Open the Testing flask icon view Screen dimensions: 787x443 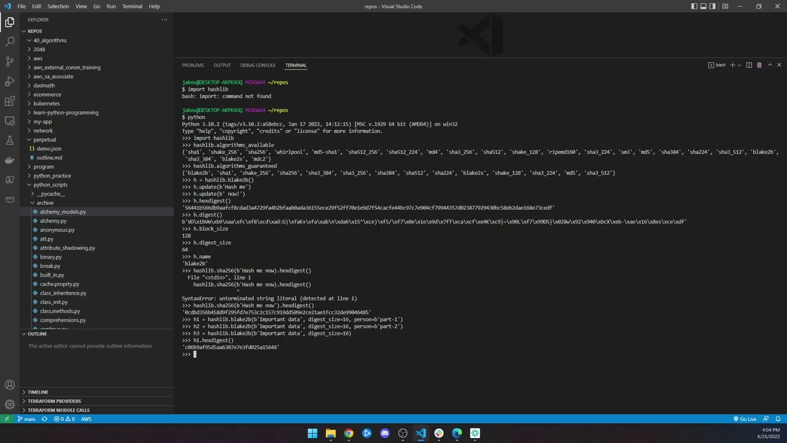click(10, 140)
